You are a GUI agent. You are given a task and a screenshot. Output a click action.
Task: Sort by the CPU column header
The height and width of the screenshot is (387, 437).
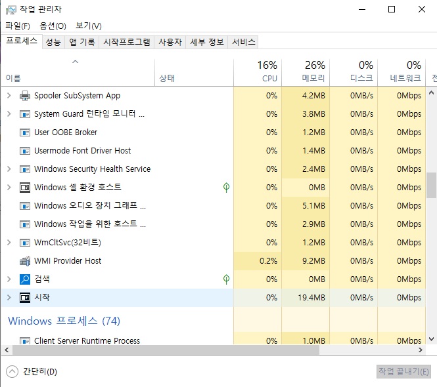tap(258, 72)
